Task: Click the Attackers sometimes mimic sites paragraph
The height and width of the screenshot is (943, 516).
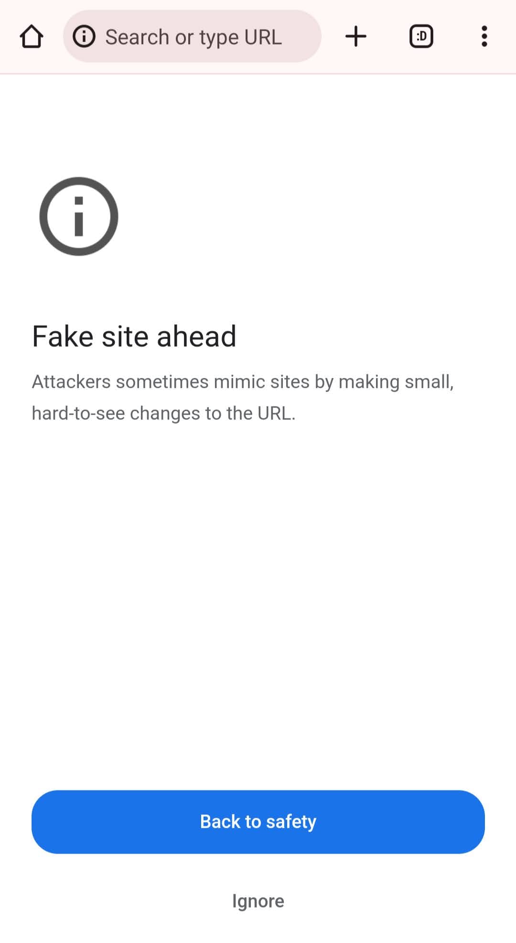Action: point(243,397)
